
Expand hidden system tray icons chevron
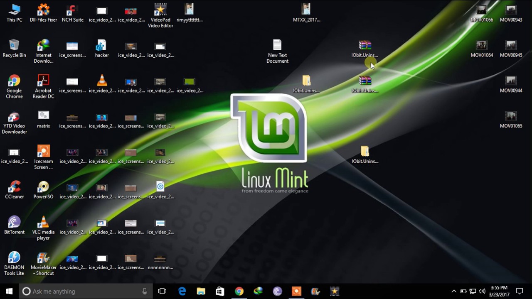[x=454, y=291]
